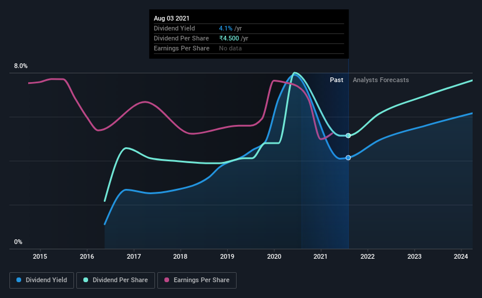The image size is (482, 298).
Task: Click the pink Earnings Per Share legend dot
Action: point(167,280)
